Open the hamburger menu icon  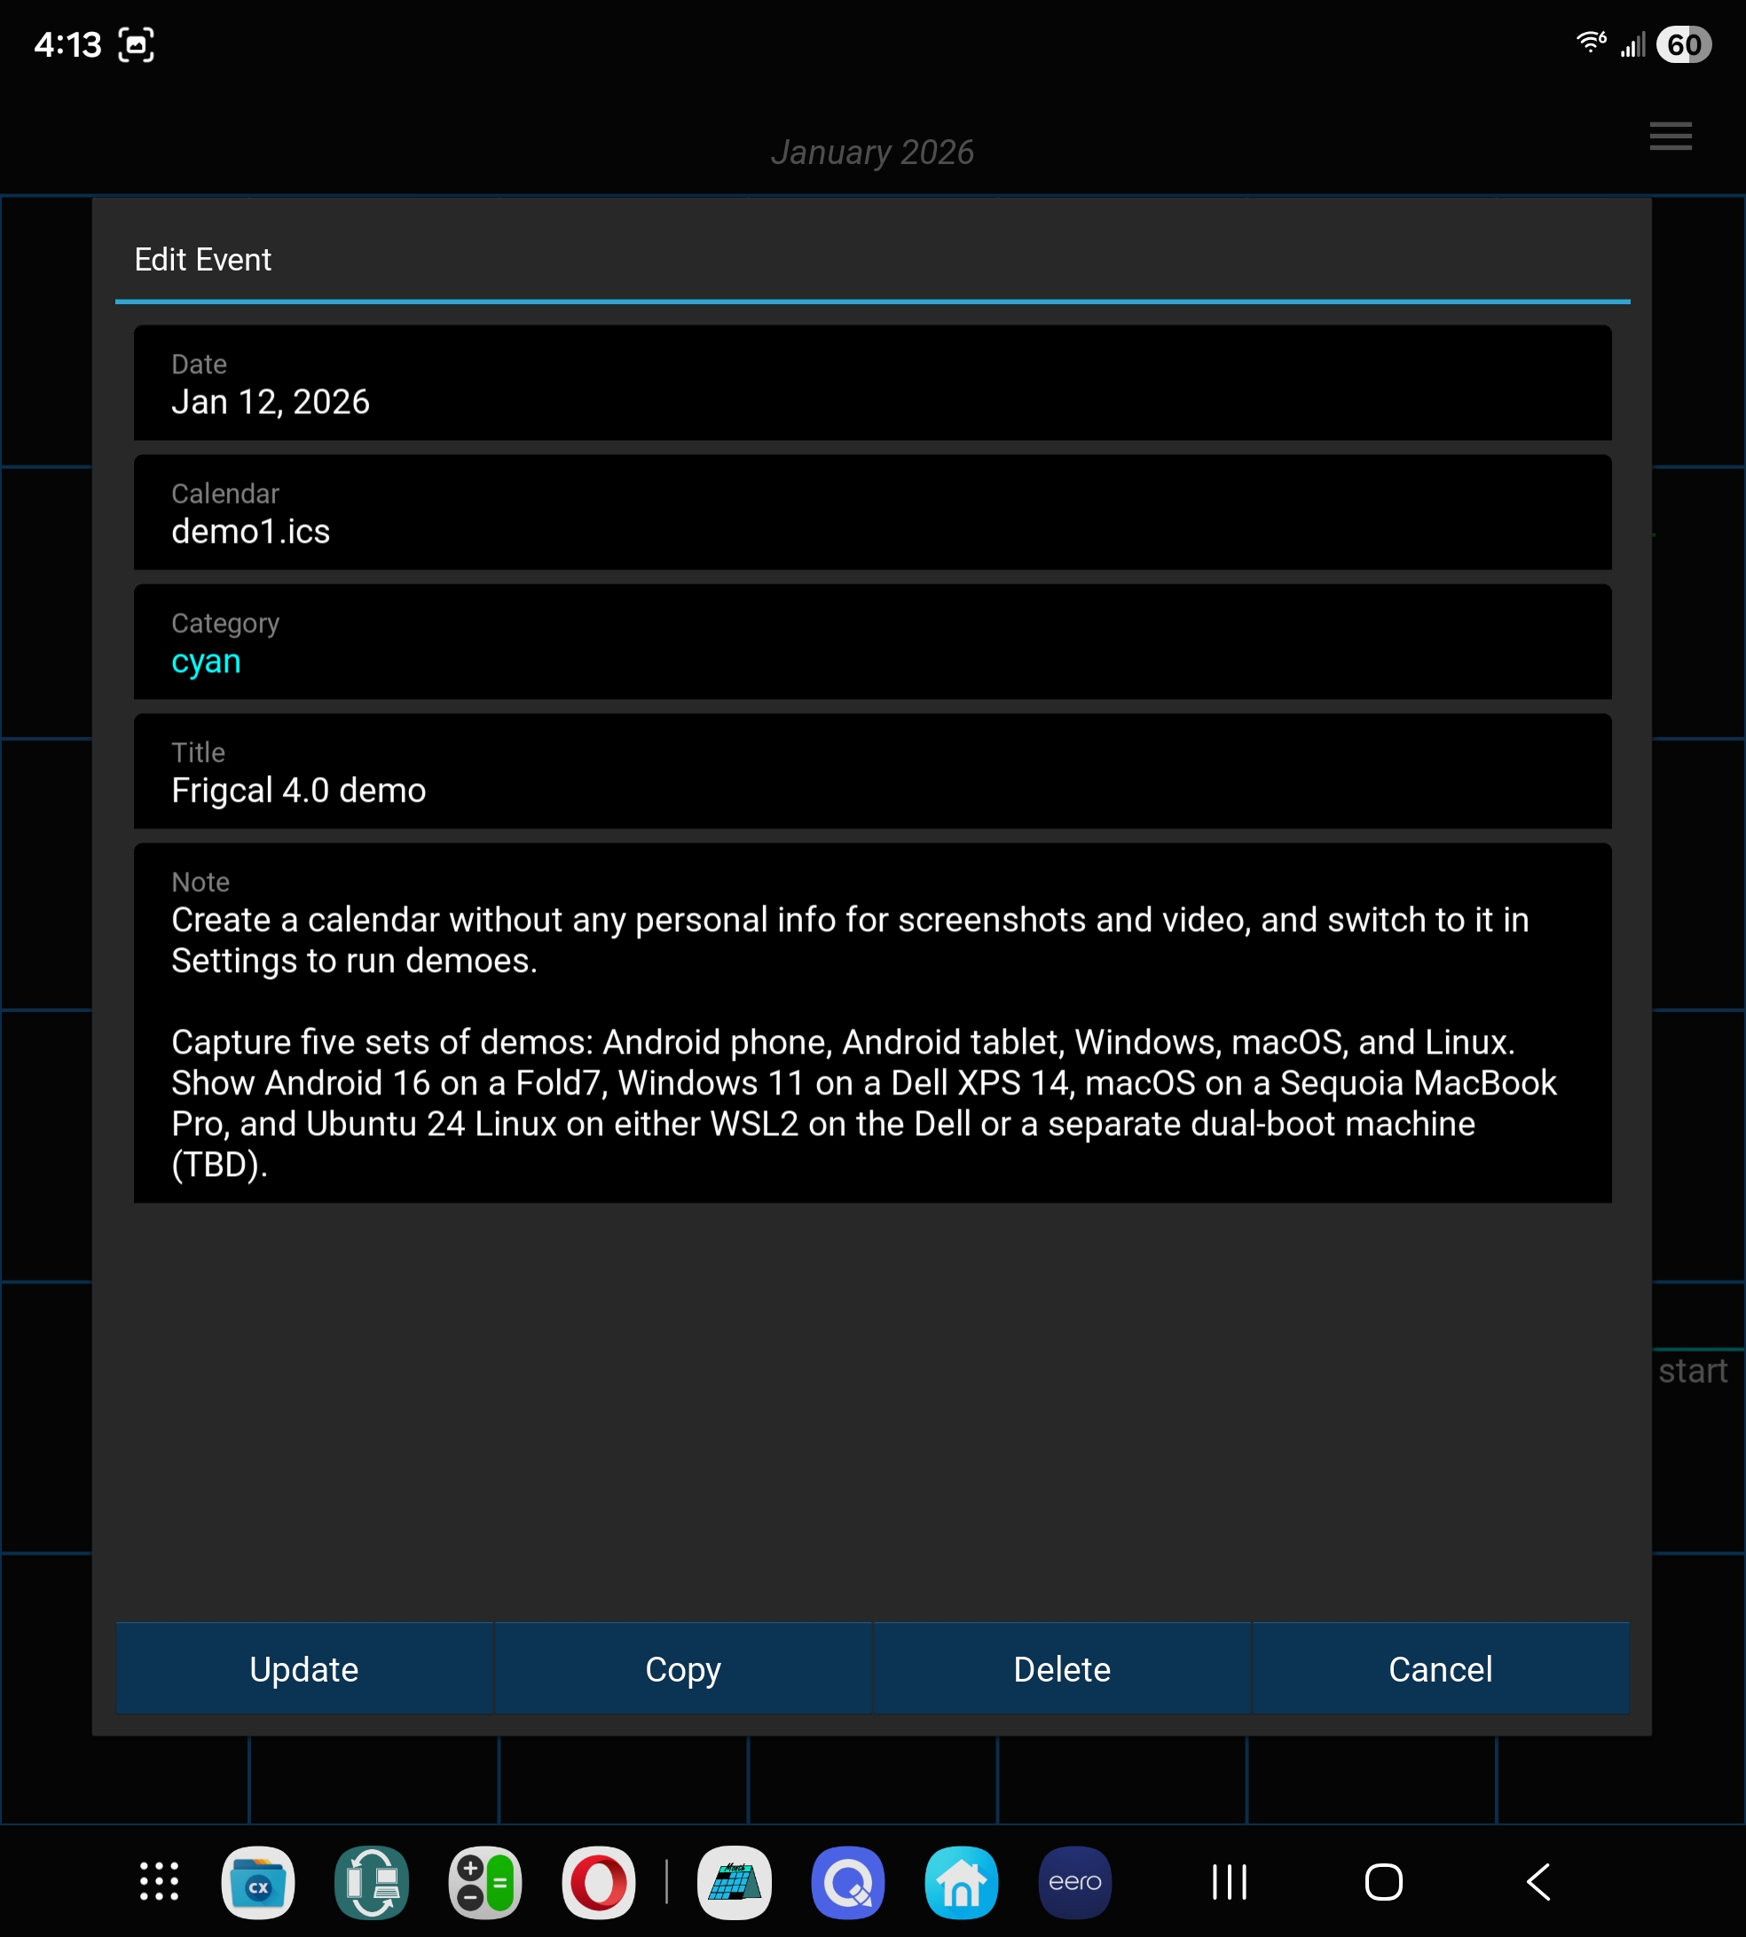coord(1671,137)
